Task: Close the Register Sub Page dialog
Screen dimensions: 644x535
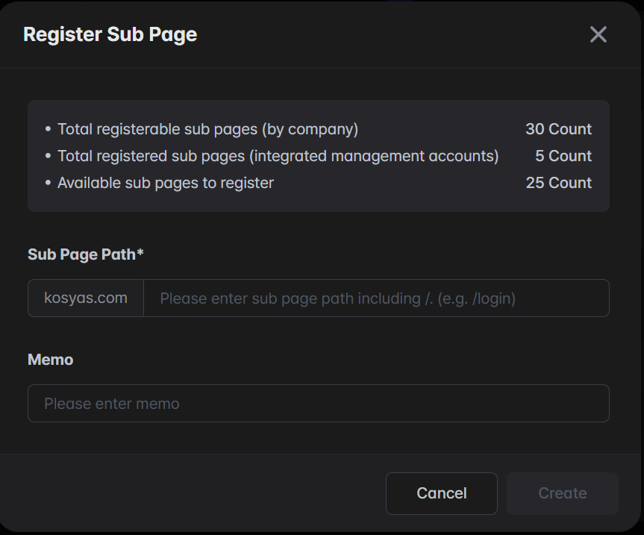Action: (598, 34)
